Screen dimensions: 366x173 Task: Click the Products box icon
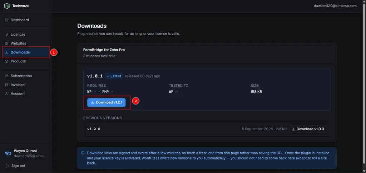point(6,61)
